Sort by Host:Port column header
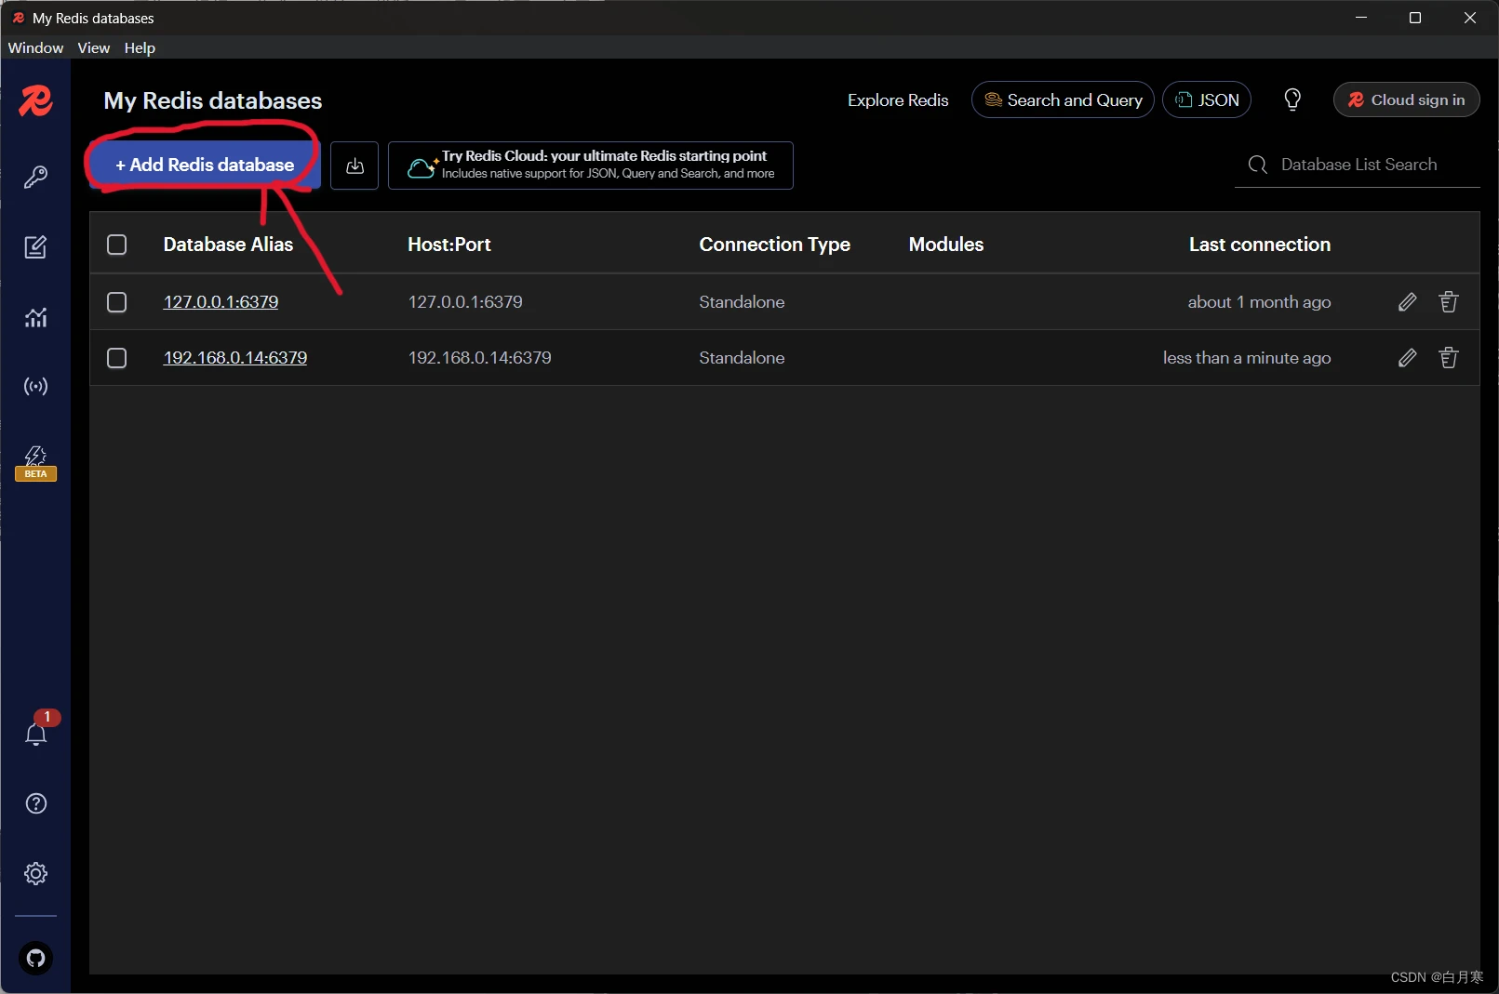The height and width of the screenshot is (994, 1499). click(448, 245)
